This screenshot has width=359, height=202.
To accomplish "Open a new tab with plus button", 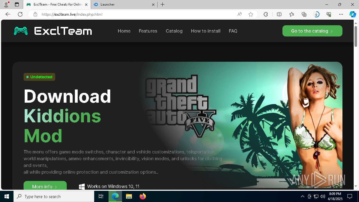I will point(163,4).
